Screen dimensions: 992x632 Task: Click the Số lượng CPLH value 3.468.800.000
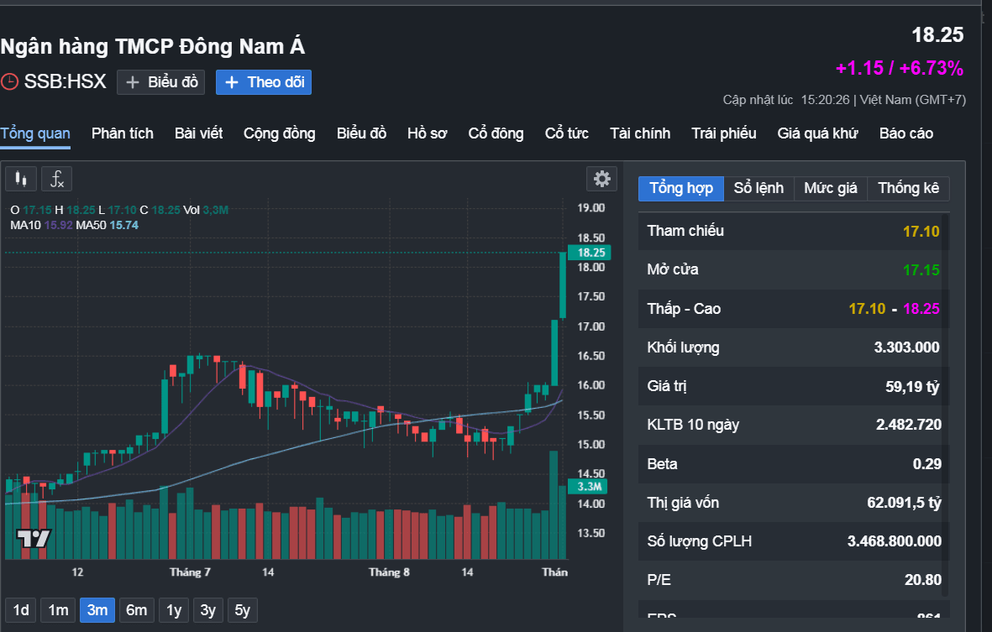click(x=894, y=541)
